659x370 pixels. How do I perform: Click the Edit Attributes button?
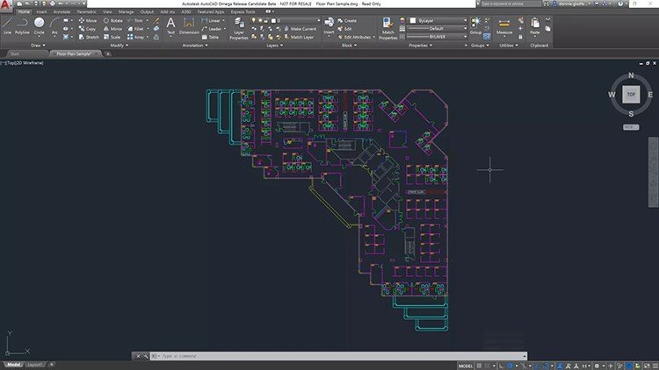354,38
